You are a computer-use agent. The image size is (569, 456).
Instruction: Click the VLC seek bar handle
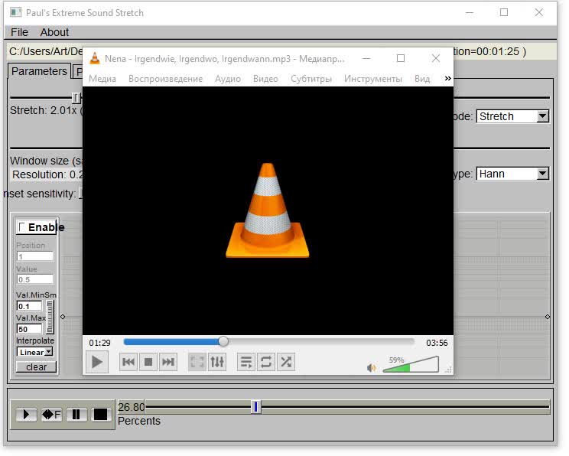[x=223, y=341]
